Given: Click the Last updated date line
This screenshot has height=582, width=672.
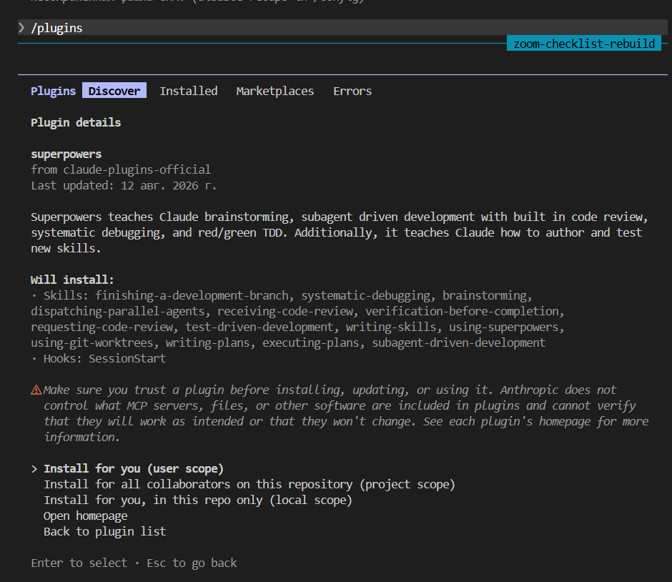Looking at the screenshot, I should [x=124, y=186].
